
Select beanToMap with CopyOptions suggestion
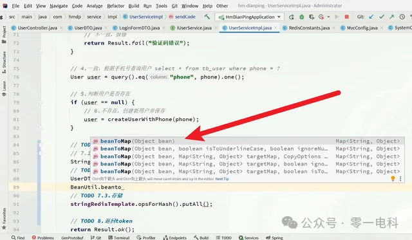247,156
